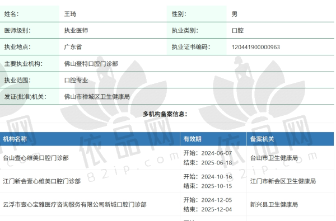Click the 执业类别 label

click(185, 31)
